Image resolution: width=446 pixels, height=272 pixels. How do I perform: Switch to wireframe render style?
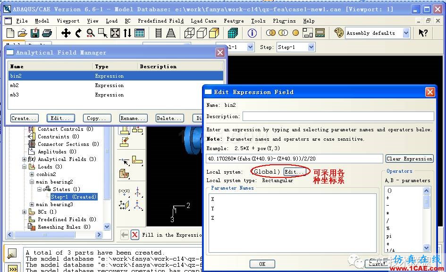click(189, 33)
